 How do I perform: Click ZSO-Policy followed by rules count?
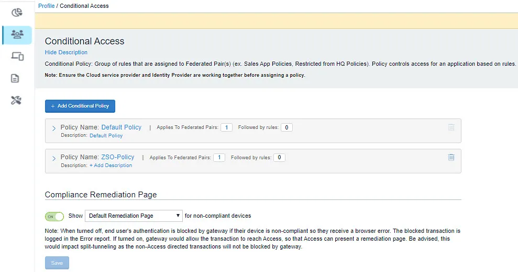pos(279,157)
